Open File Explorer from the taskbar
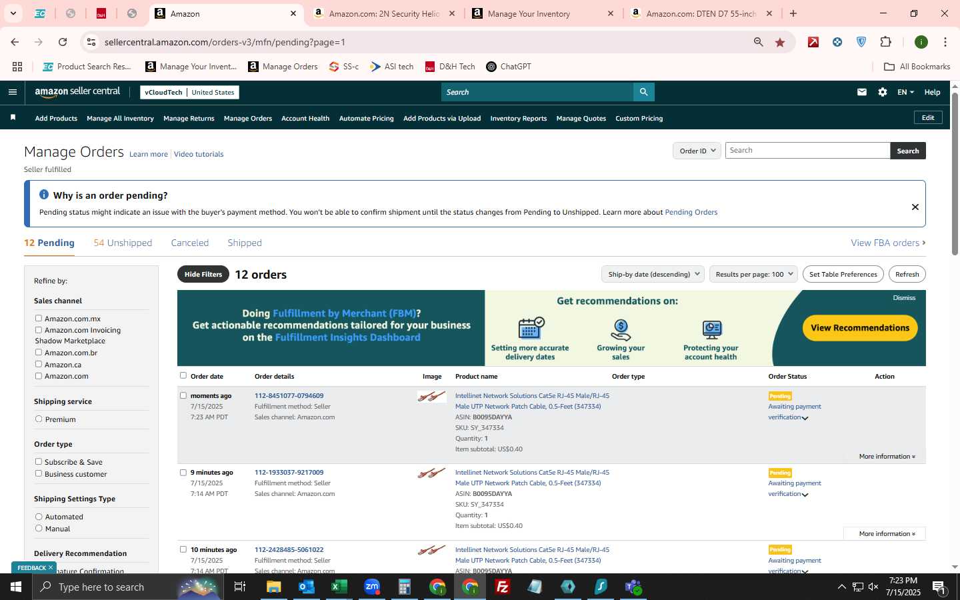This screenshot has height=600, width=960. pos(274,587)
